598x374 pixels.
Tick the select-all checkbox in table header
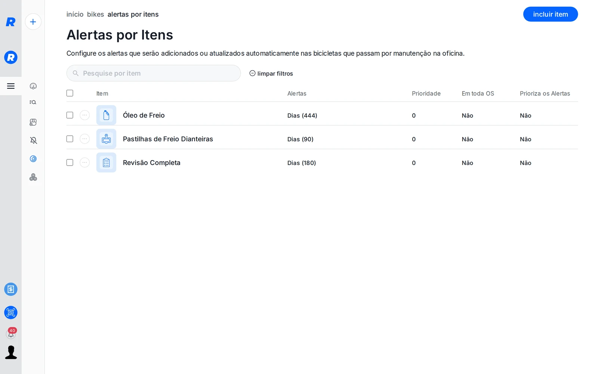[x=70, y=93]
